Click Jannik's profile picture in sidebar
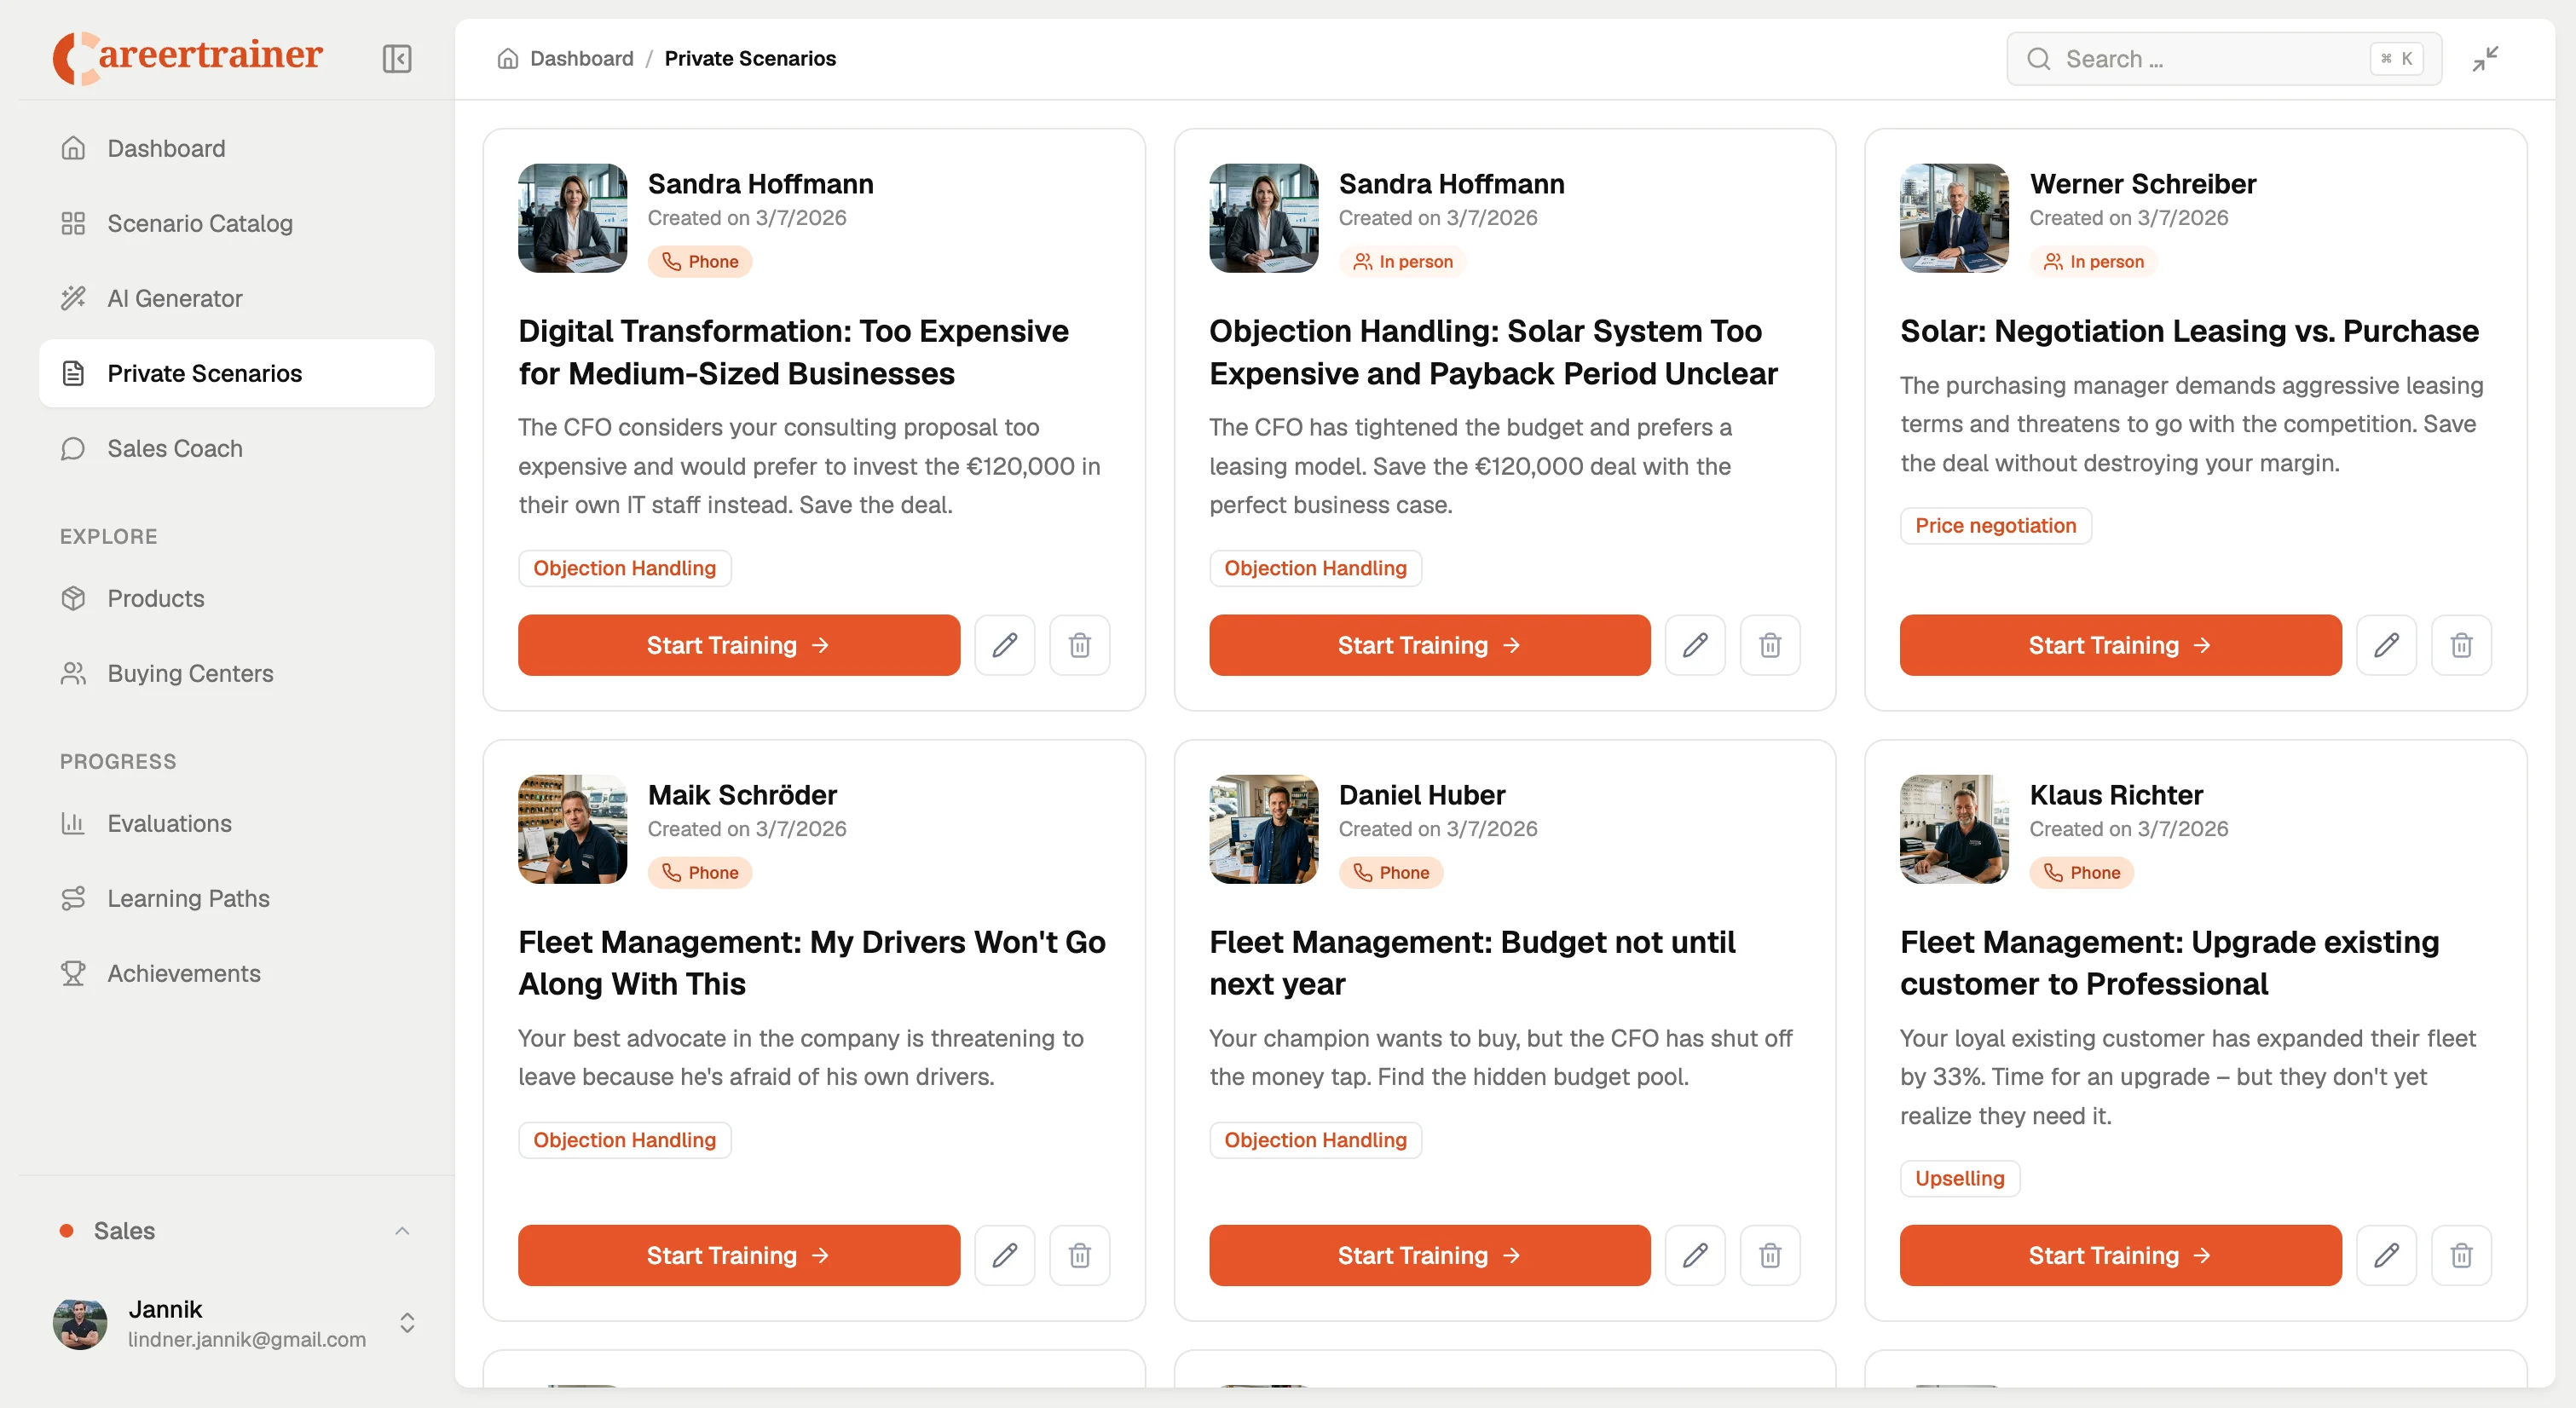Viewport: 2576px width, 1408px height. pos(80,1323)
